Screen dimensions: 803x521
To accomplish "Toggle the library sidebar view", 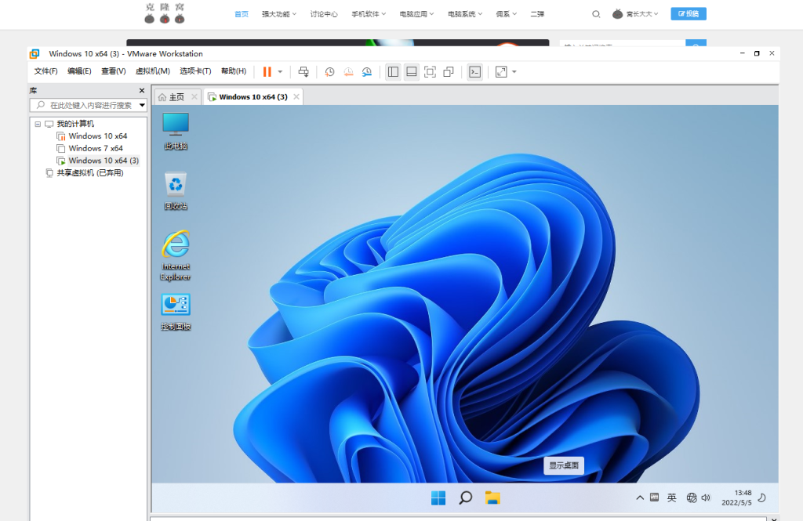I will (393, 71).
